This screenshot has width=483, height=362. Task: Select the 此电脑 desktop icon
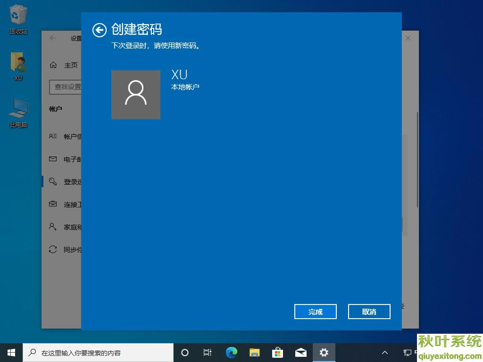pos(18,113)
